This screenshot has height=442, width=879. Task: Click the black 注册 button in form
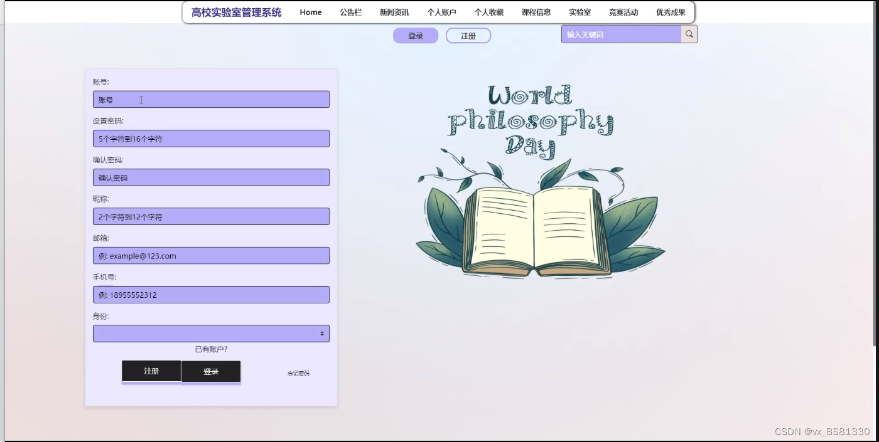coord(151,371)
